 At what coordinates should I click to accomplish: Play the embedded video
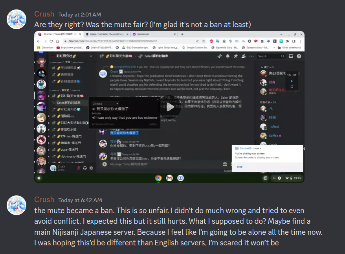[x=169, y=108]
